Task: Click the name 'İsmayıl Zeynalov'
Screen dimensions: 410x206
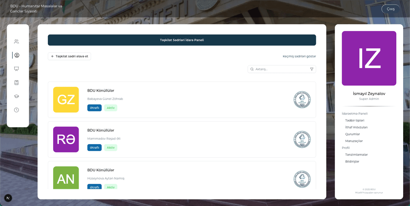Action: tap(369, 93)
